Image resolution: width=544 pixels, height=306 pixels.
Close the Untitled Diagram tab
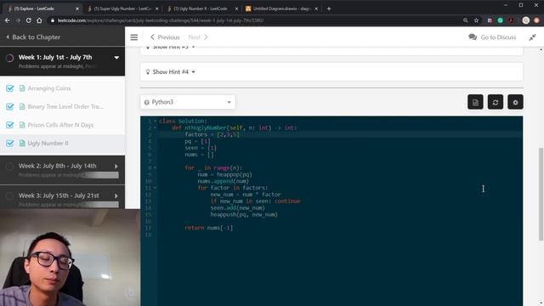pos(316,8)
